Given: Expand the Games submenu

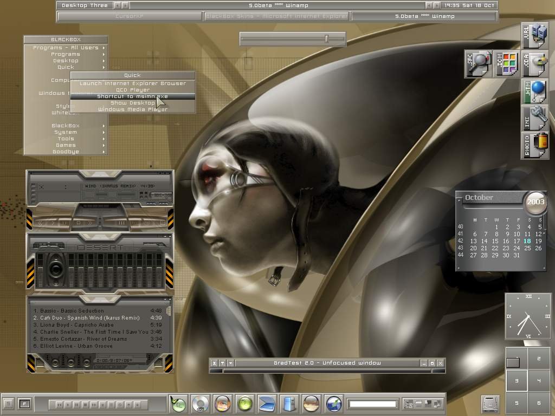Looking at the screenshot, I should [x=66, y=145].
